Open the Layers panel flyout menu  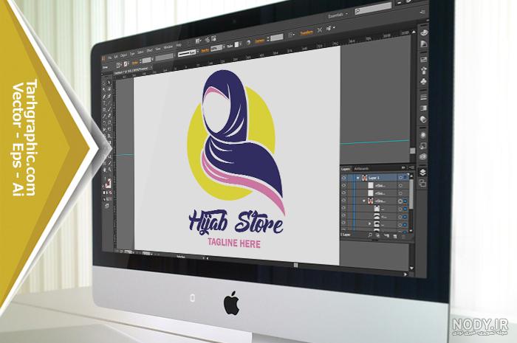411,167
